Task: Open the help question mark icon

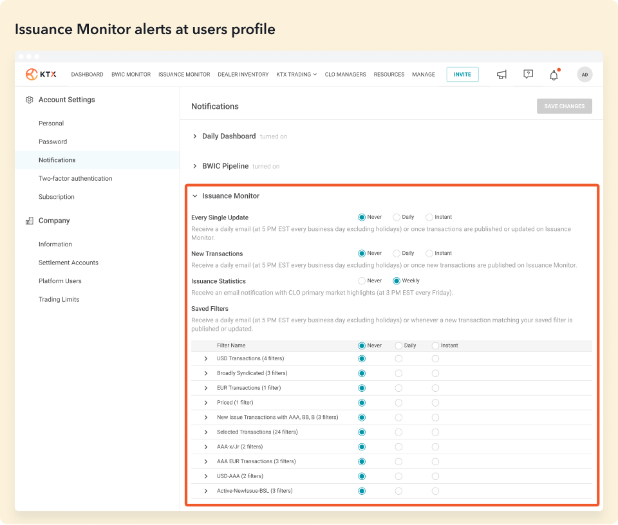Action: [x=528, y=75]
